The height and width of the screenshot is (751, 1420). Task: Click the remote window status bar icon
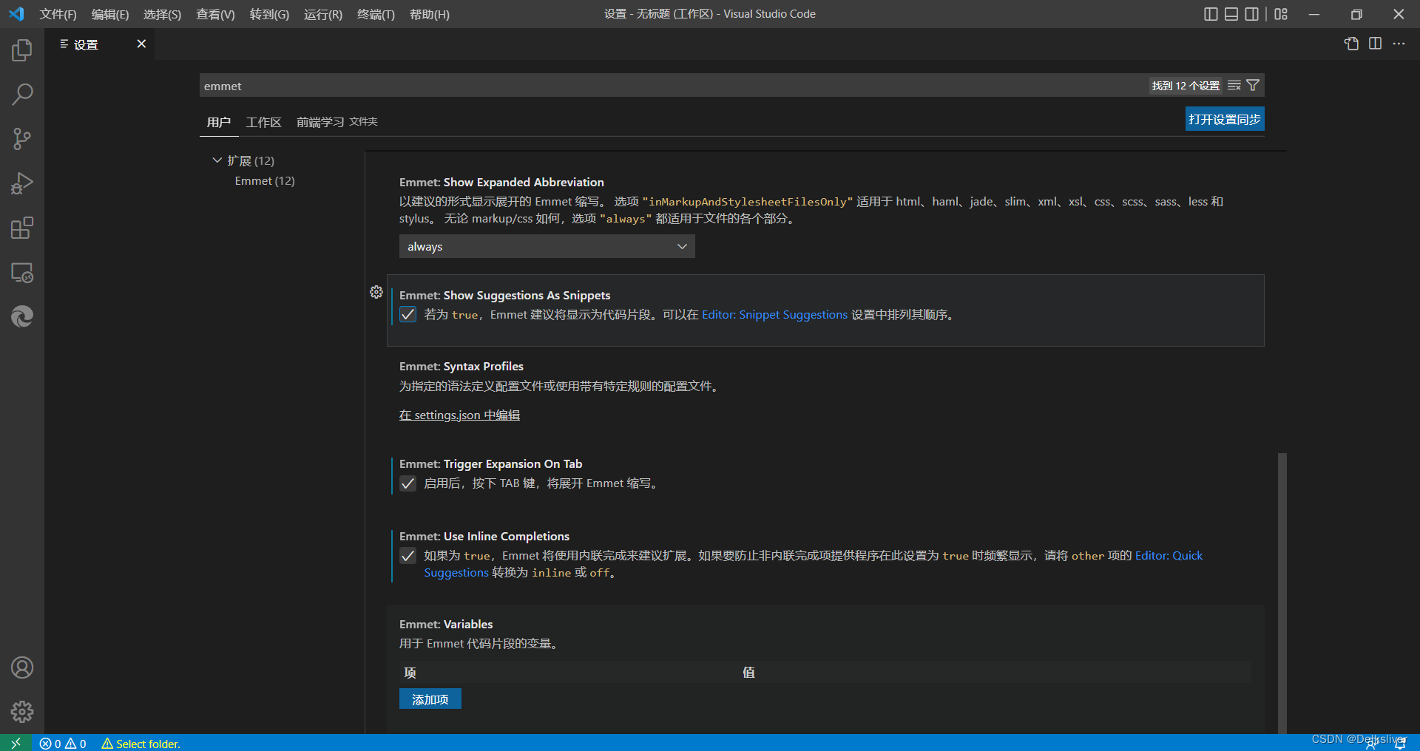(16, 743)
